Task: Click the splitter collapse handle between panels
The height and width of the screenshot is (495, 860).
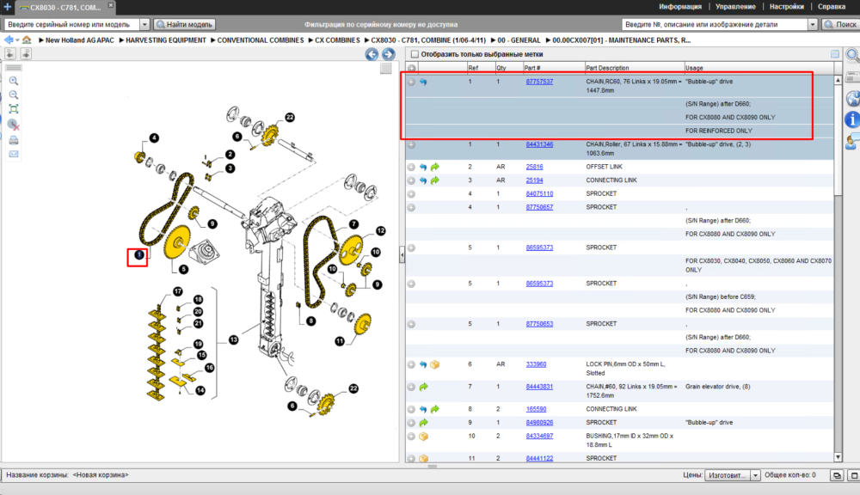Action: tap(402, 254)
